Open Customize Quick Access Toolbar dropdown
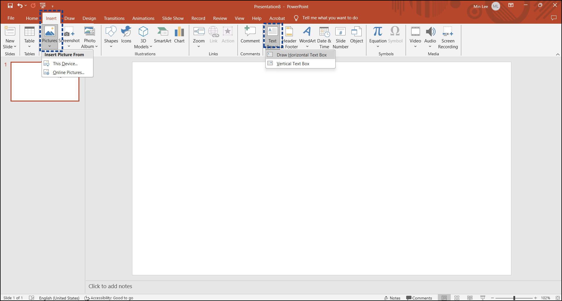This screenshot has width=562, height=301. pyautogui.click(x=52, y=6)
